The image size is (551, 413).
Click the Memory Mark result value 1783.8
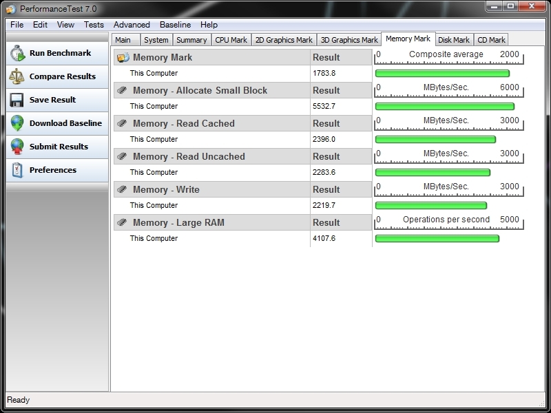(324, 73)
